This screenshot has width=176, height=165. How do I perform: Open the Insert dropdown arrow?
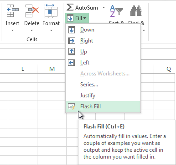pyautogui.click(x=13, y=31)
